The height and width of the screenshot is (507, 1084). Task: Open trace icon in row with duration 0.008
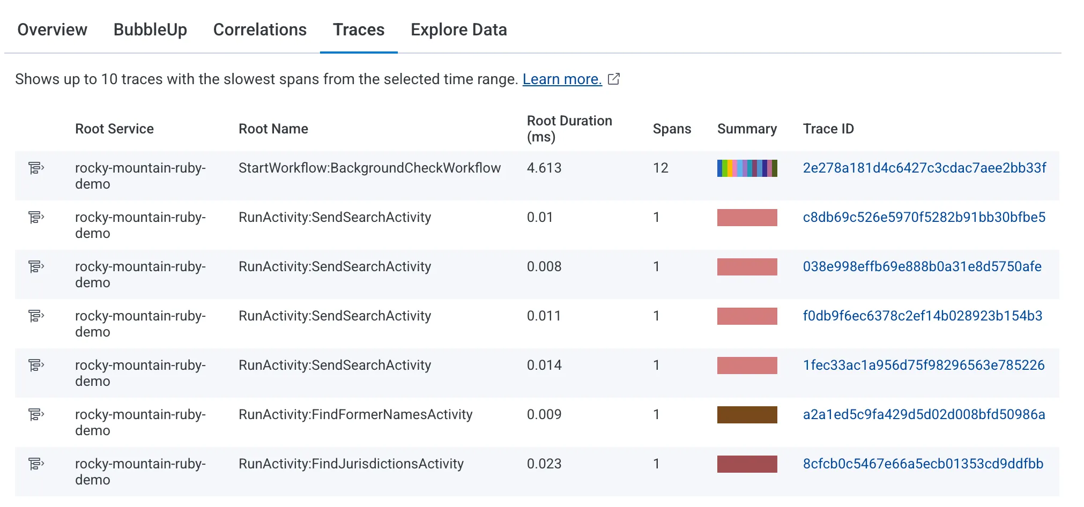point(36,267)
